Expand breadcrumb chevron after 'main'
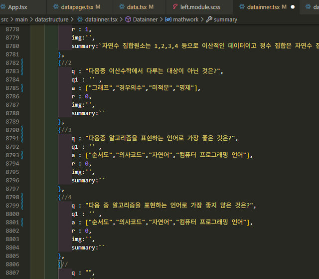This screenshot has width=319, height=279. (x=31, y=19)
